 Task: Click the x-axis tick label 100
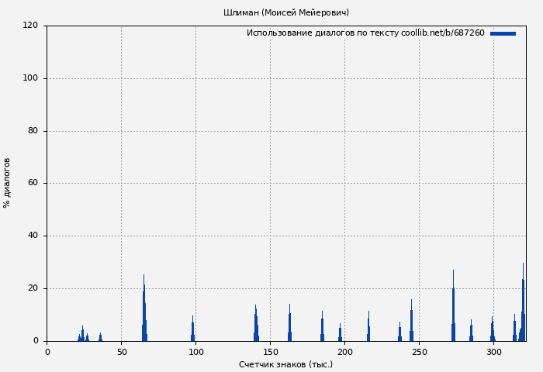(196, 352)
